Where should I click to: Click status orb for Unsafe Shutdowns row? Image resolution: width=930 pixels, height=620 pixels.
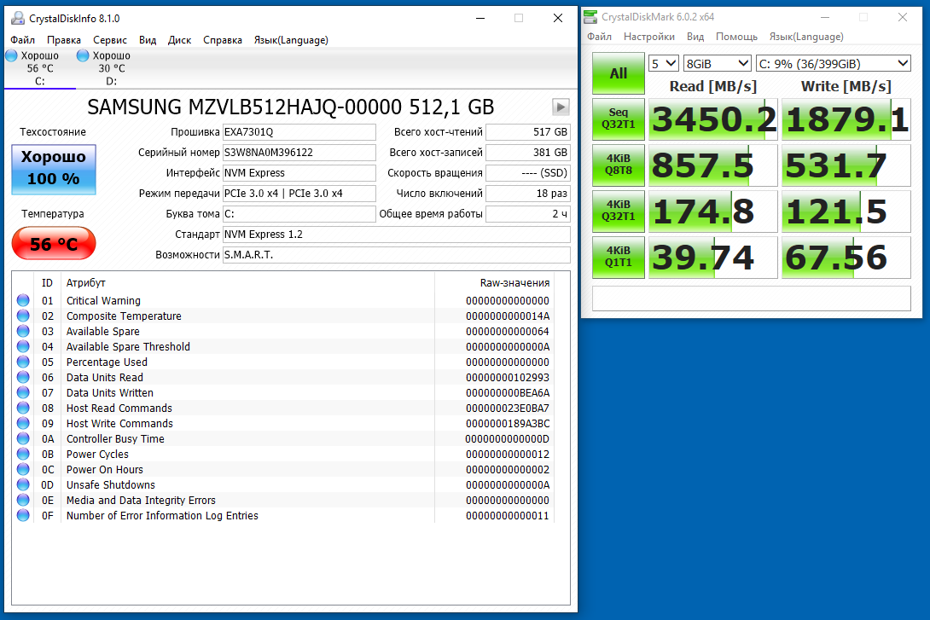coord(23,485)
